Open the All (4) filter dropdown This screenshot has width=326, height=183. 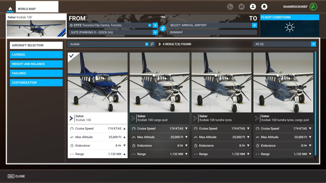(313, 44)
